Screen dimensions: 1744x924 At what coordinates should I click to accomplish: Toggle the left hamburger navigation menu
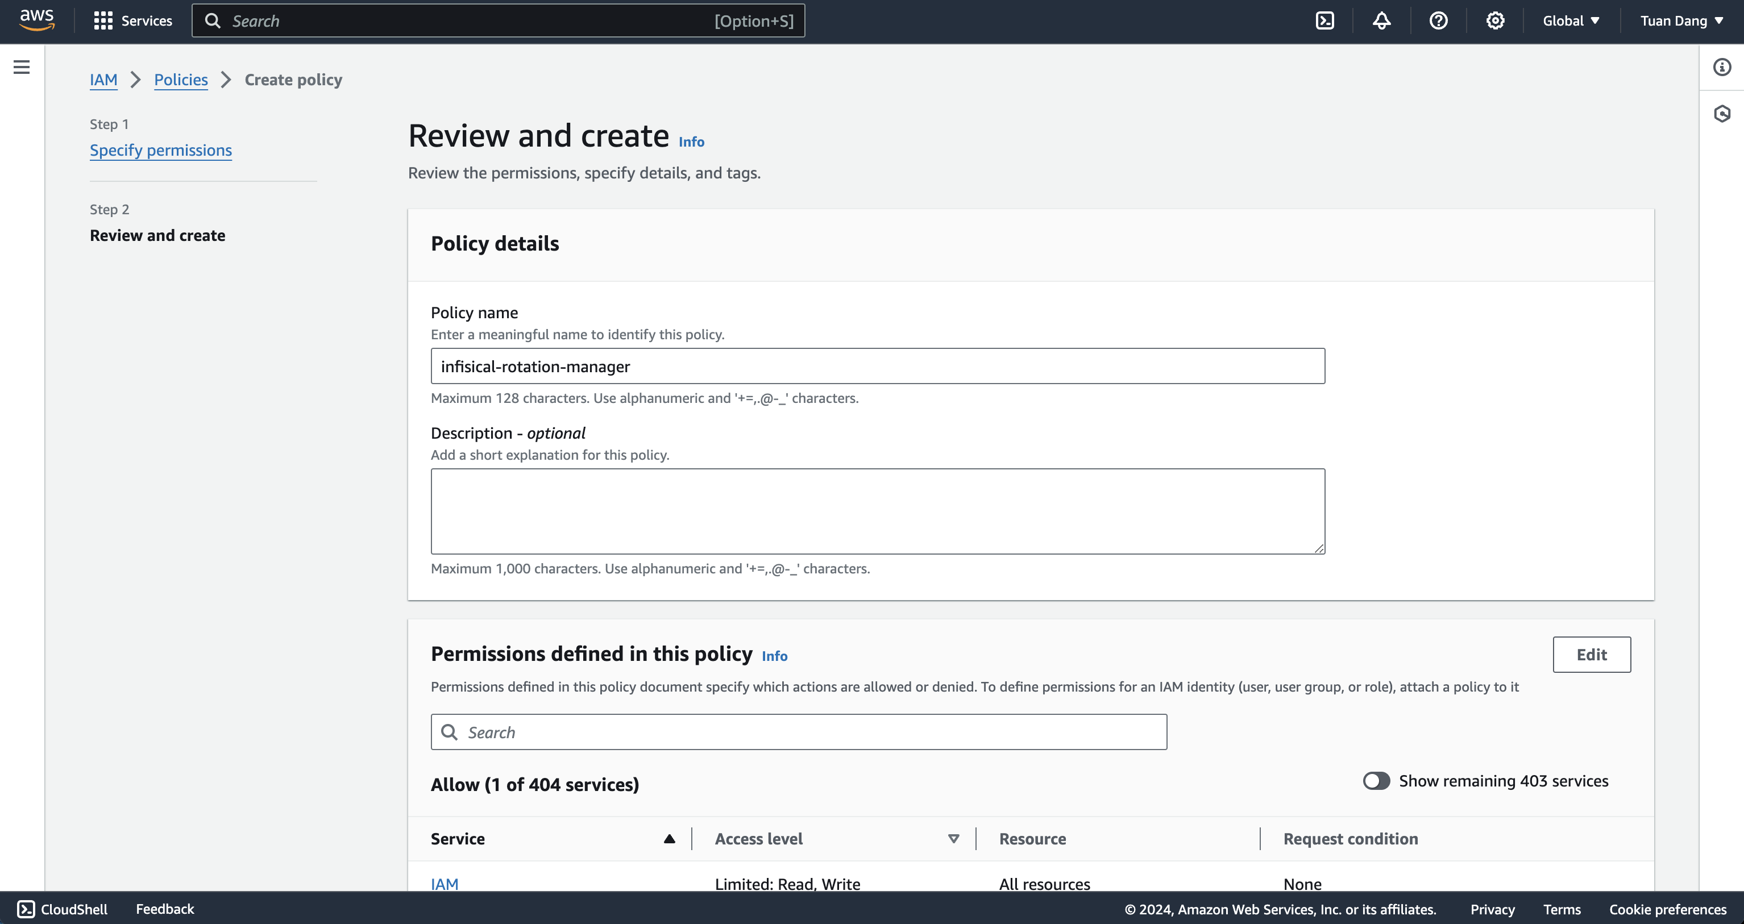pyautogui.click(x=22, y=67)
